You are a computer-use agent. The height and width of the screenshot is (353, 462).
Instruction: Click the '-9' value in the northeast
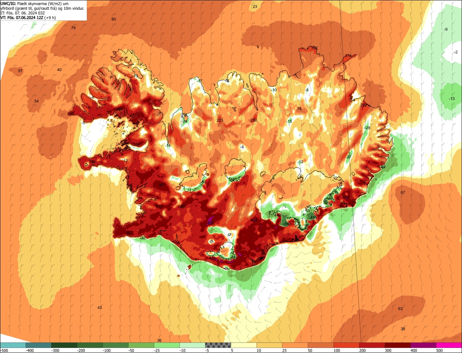[446, 29]
